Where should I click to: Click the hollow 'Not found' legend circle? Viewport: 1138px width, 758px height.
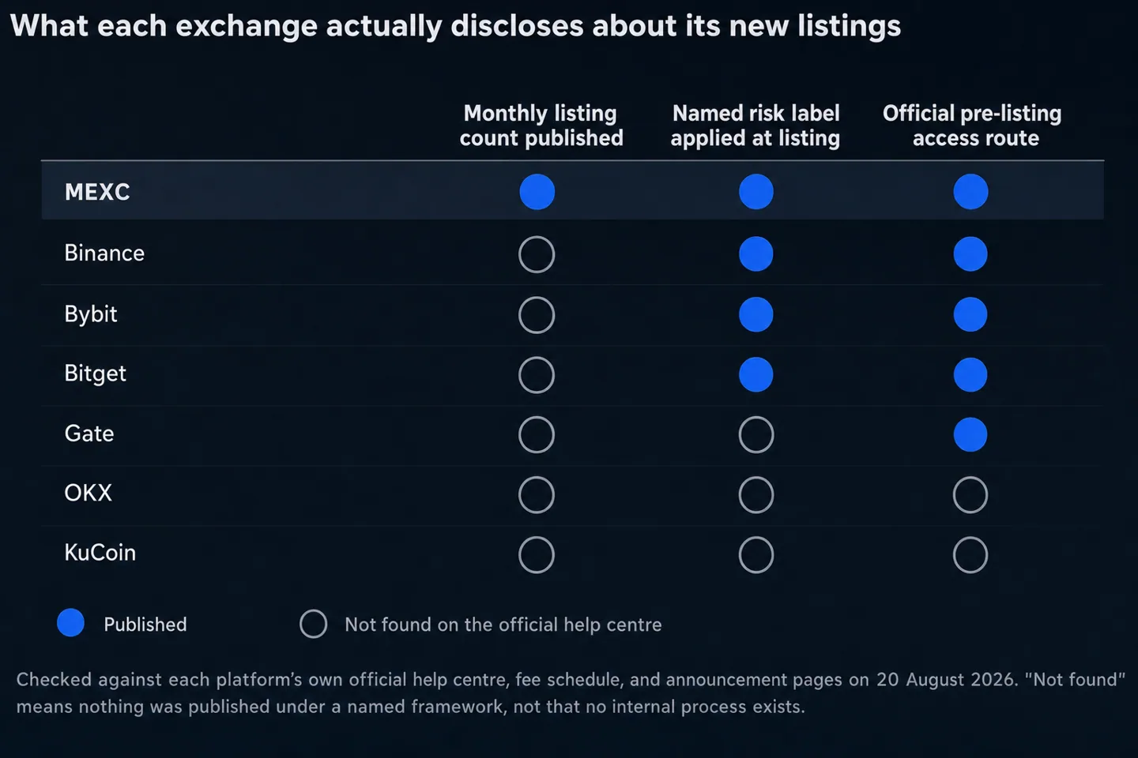314,624
